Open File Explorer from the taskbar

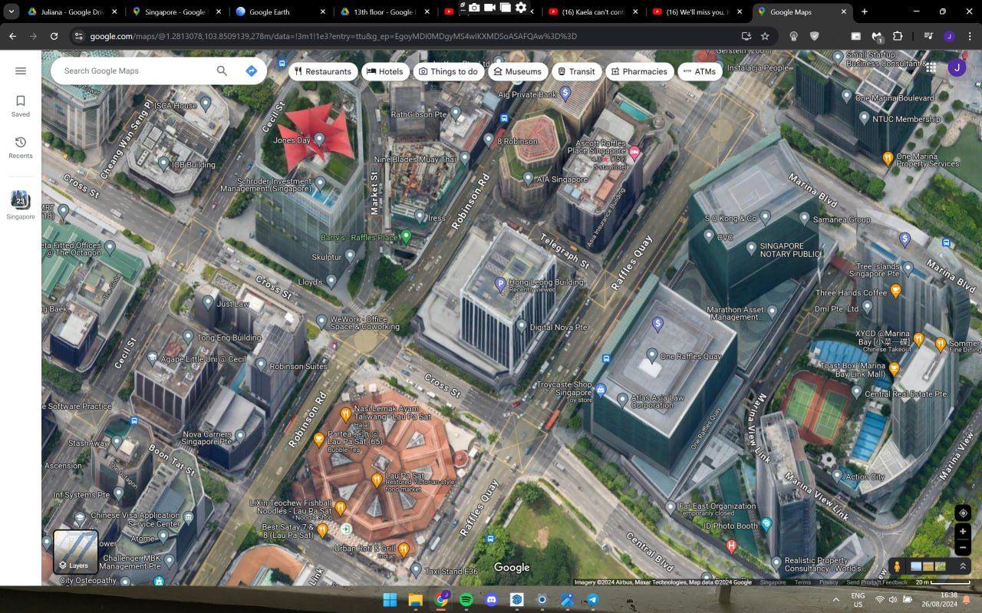tap(415, 599)
